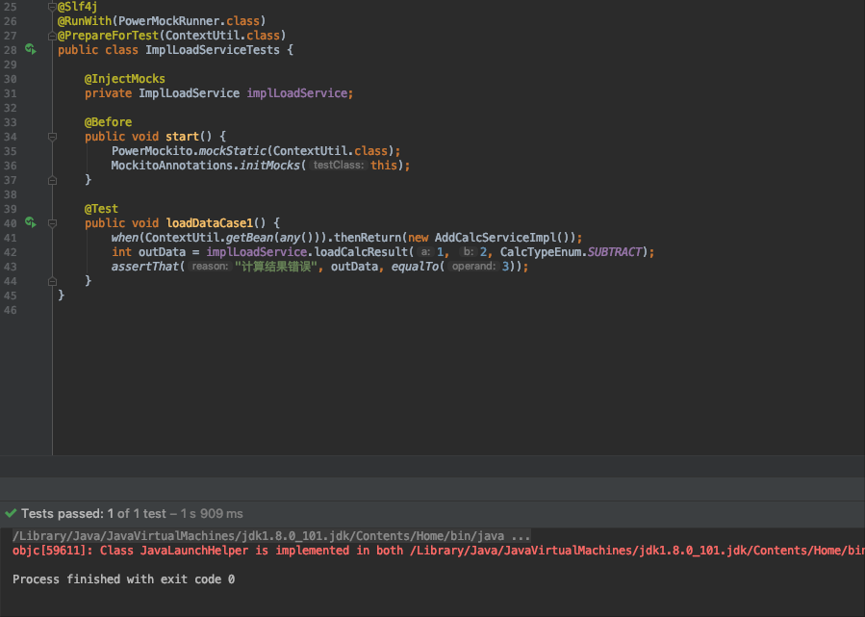
Task: Collapse the fold marker on line 44
Action: click(52, 280)
